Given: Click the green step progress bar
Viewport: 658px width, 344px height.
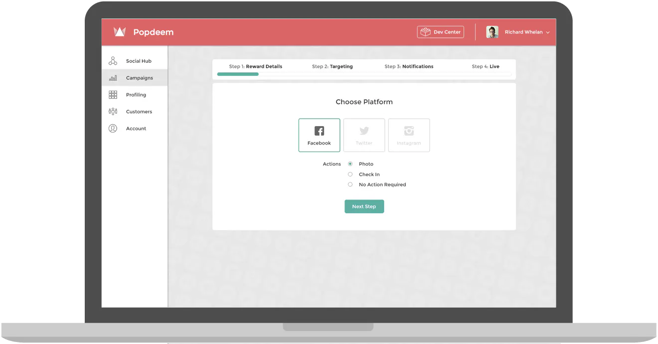Looking at the screenshot, I should [238, 74].
